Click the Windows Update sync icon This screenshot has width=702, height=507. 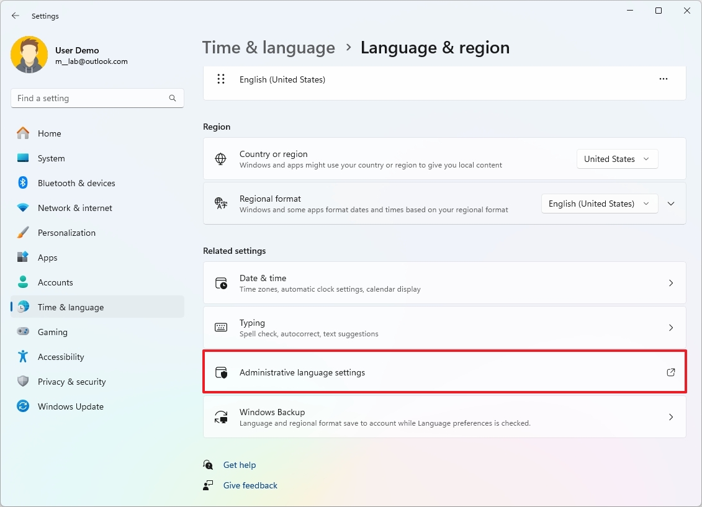point(23,406)
